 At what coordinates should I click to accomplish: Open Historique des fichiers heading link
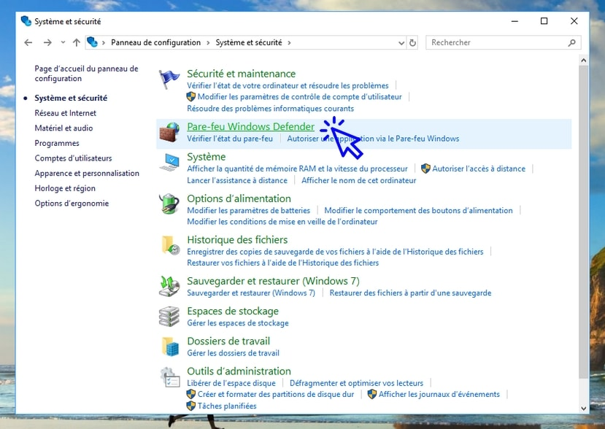coord(237,240)
